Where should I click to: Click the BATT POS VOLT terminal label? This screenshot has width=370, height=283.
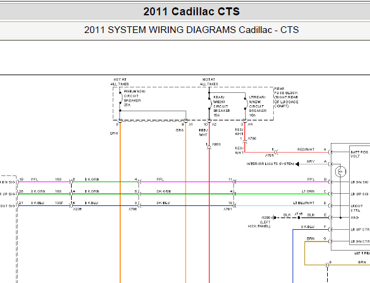coord(359,154)
